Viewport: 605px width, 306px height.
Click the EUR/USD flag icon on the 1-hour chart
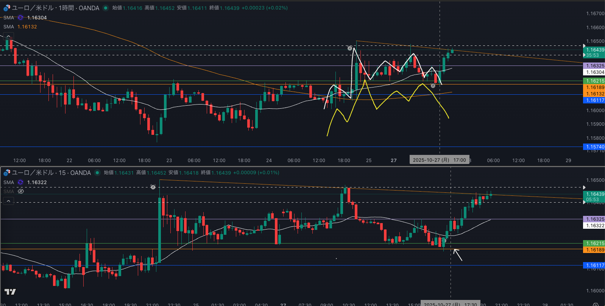coord(7,8)
